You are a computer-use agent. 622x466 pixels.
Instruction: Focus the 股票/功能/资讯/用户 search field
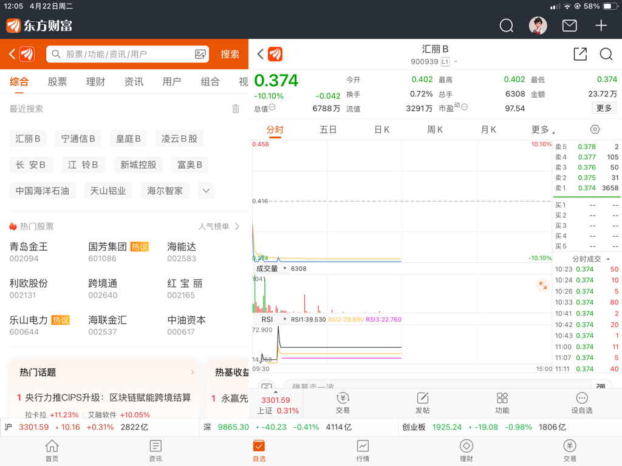(128, 54)
